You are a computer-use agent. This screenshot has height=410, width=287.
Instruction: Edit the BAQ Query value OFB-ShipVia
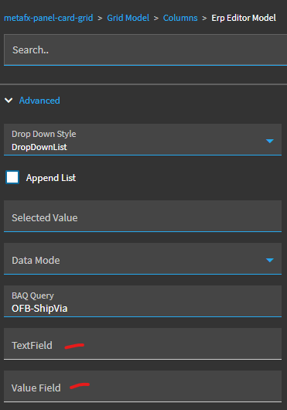click(39, 309)
